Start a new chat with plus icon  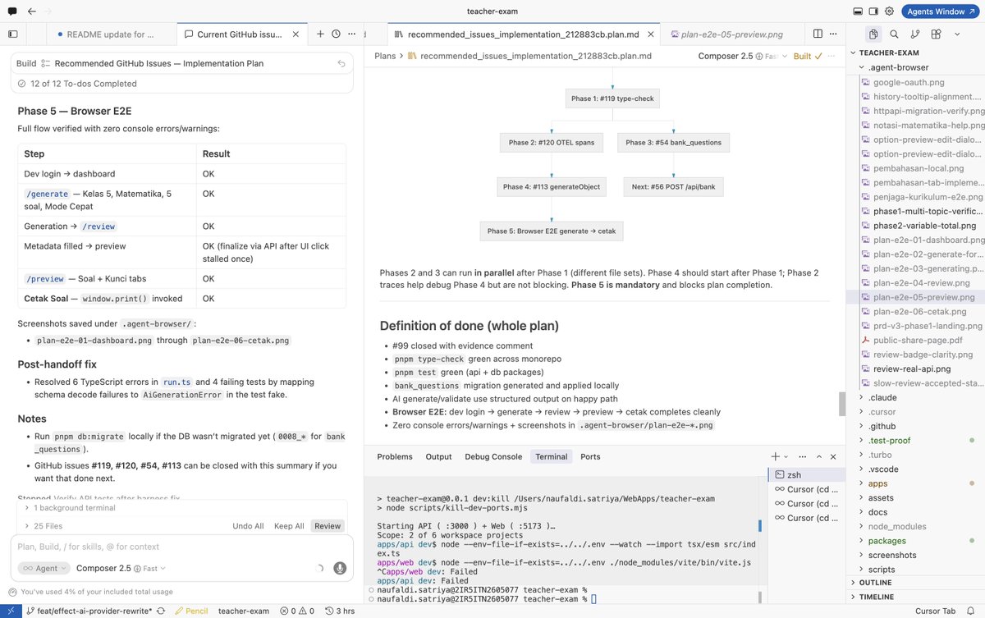[x=320, y=34]
